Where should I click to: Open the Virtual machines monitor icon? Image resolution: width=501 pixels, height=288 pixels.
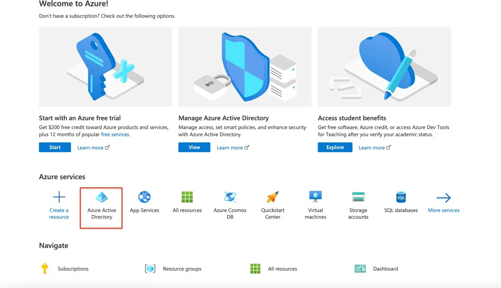click(x=315, y=197)
